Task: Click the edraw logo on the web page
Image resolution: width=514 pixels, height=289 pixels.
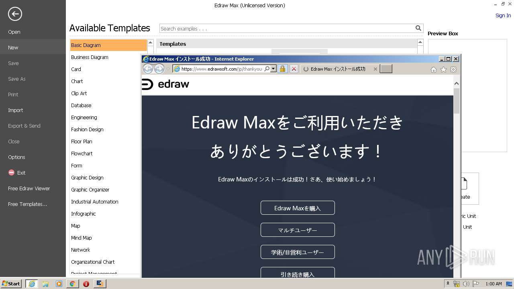Action: point(165,84)
